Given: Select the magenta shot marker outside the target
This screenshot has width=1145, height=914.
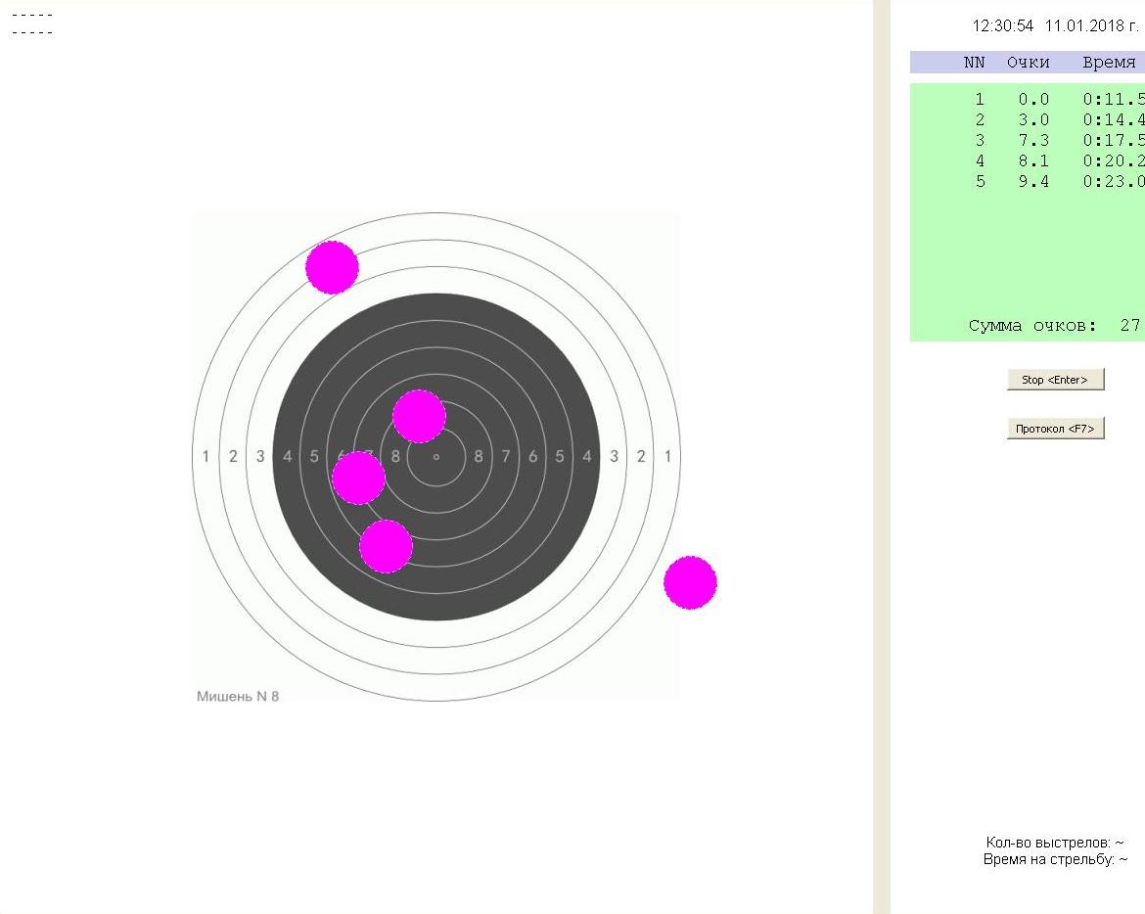Looking at the screenshot, I should pos(690,582).
